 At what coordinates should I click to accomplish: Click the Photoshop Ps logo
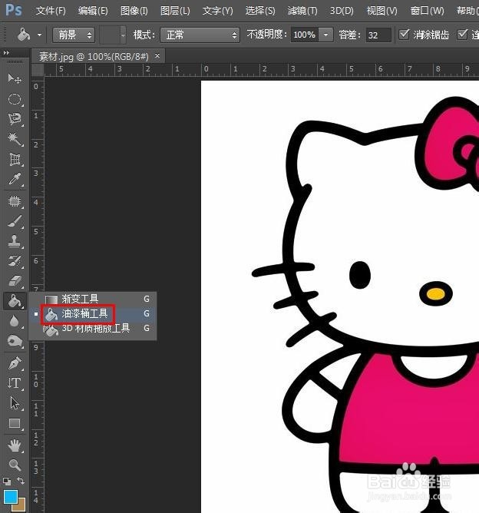coord(14,10)
